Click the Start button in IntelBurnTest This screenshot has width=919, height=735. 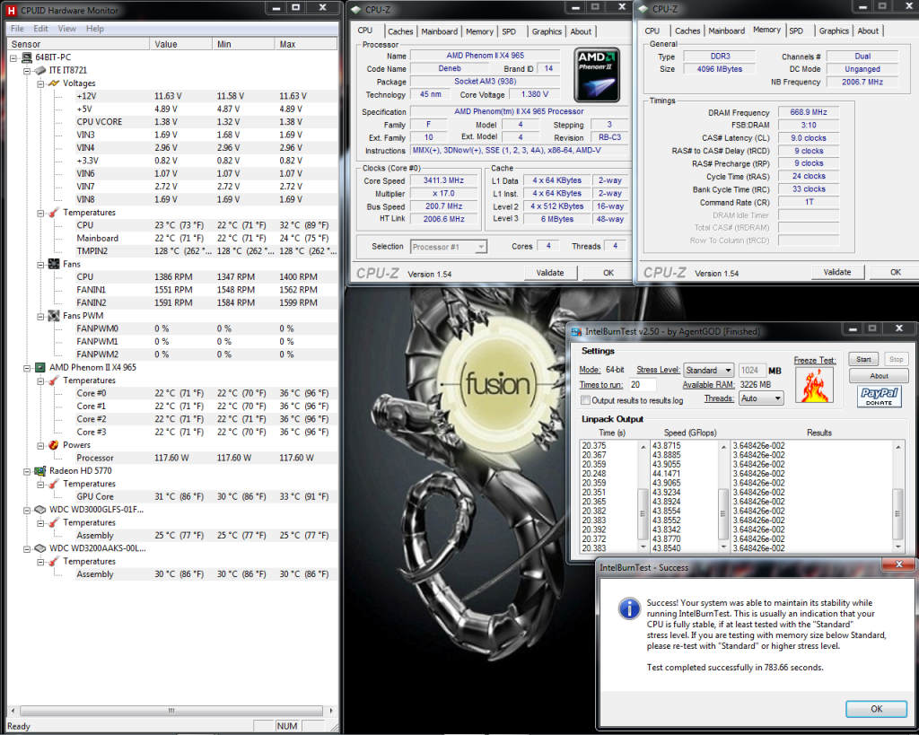coord(863,360)
